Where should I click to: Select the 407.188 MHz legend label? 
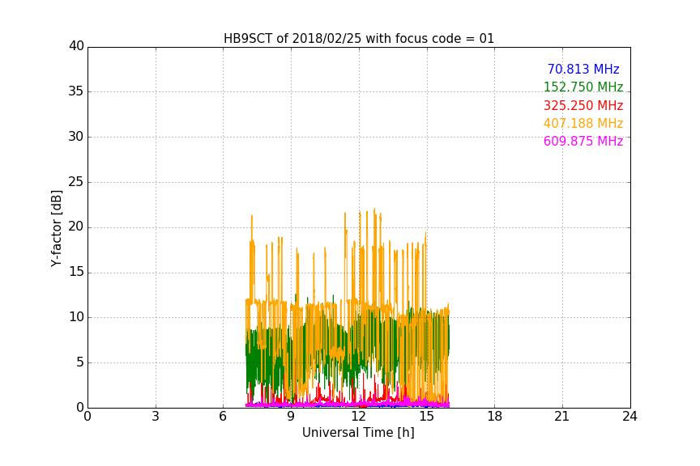(583, 123)
